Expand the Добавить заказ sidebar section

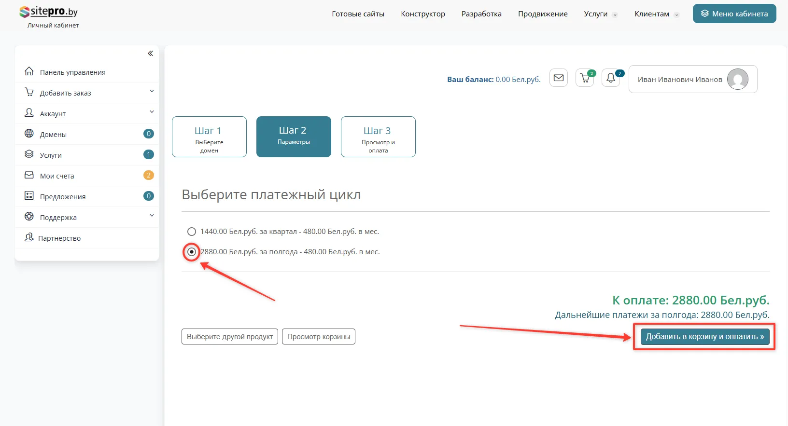click(x=152, y=91)
